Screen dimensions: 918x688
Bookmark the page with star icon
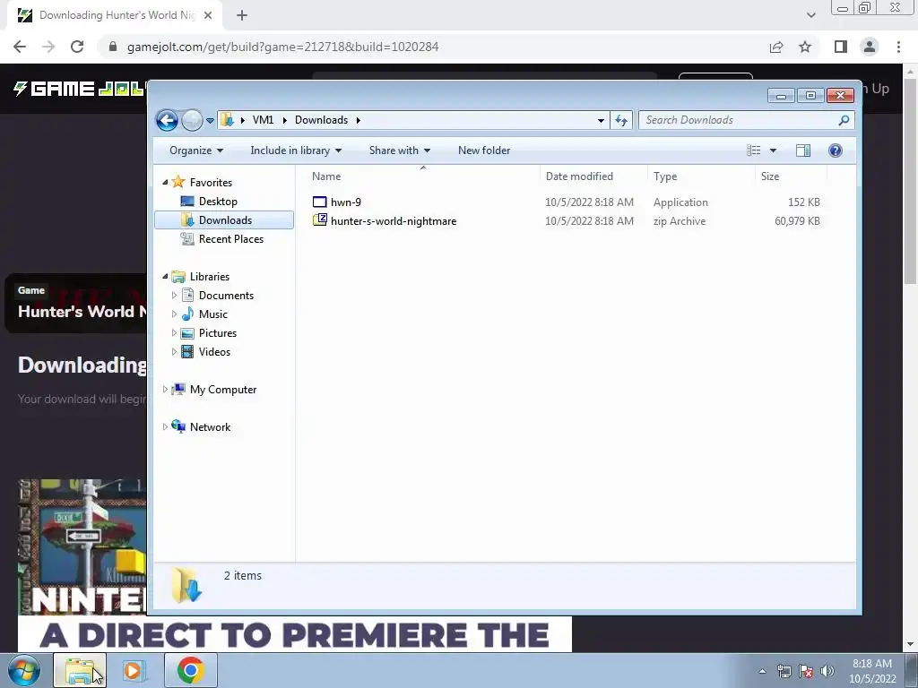[805, 47]
